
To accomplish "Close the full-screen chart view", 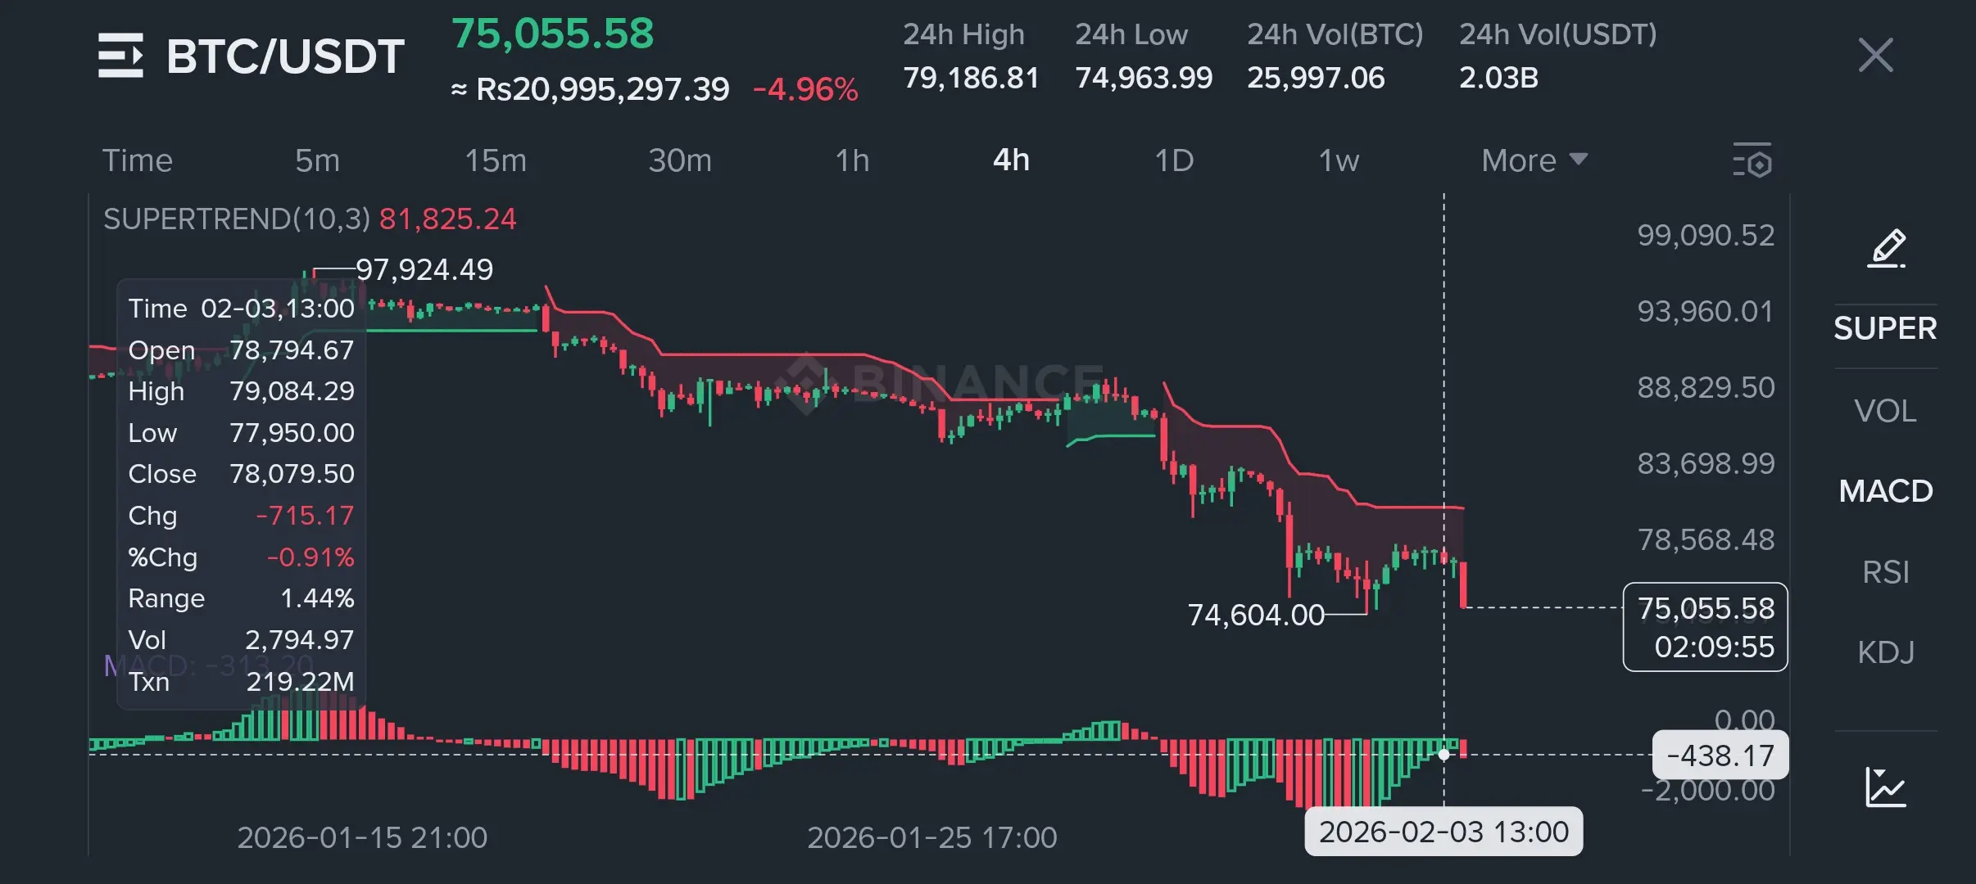I will (1875, 56).
